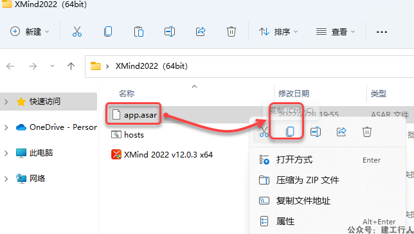414x234 pixels.
Task: Expand the Quick access tree node
Action: tap(6, 102)
